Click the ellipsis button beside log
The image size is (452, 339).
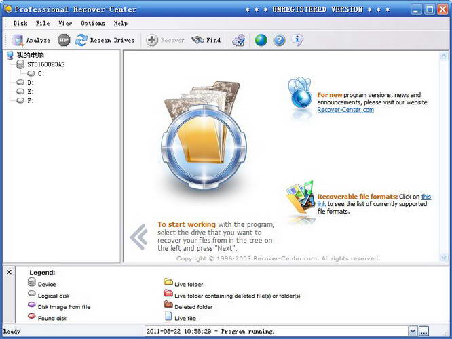[x=423, y=332]
